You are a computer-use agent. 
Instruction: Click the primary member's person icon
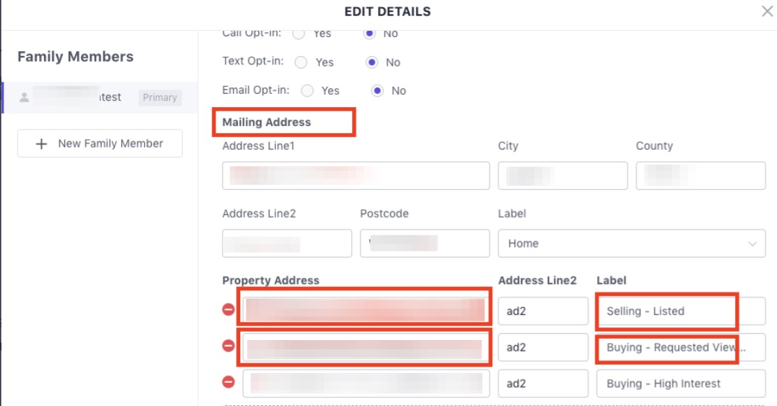[x=24, y=97]
